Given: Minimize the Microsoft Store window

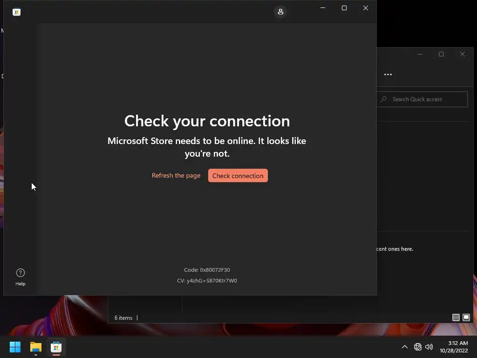Looking at the screenshot, I should (323, 8).
